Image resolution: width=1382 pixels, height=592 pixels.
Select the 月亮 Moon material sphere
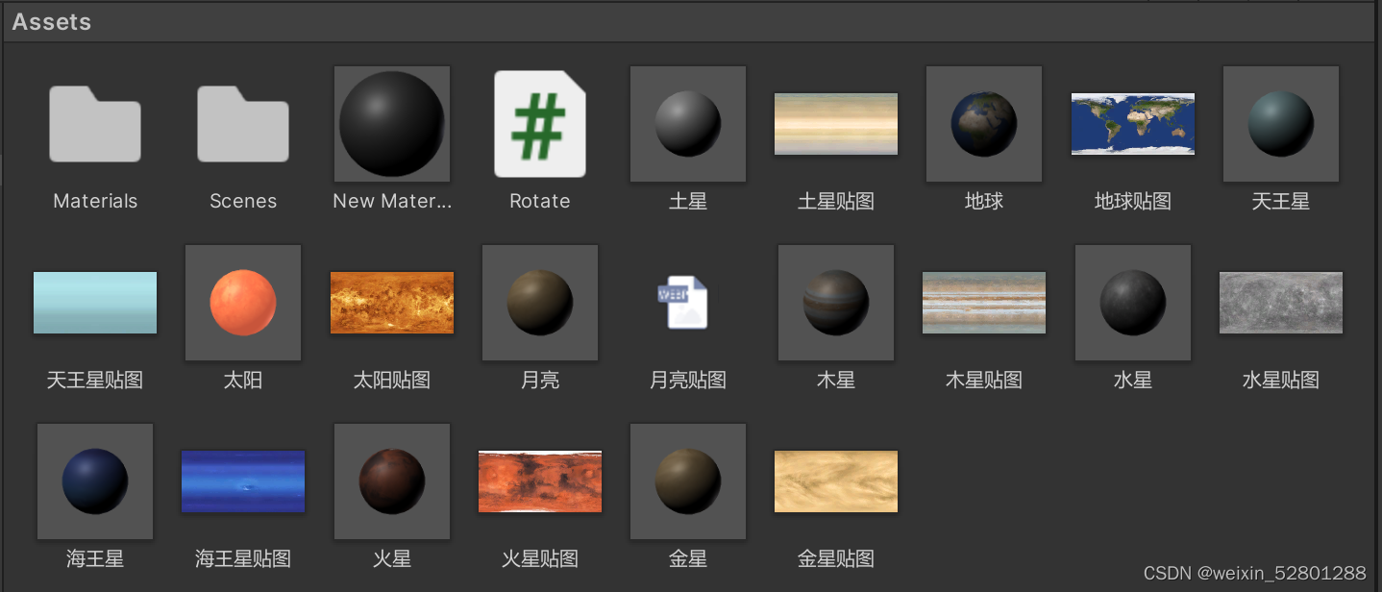click(x=539, y=302)
